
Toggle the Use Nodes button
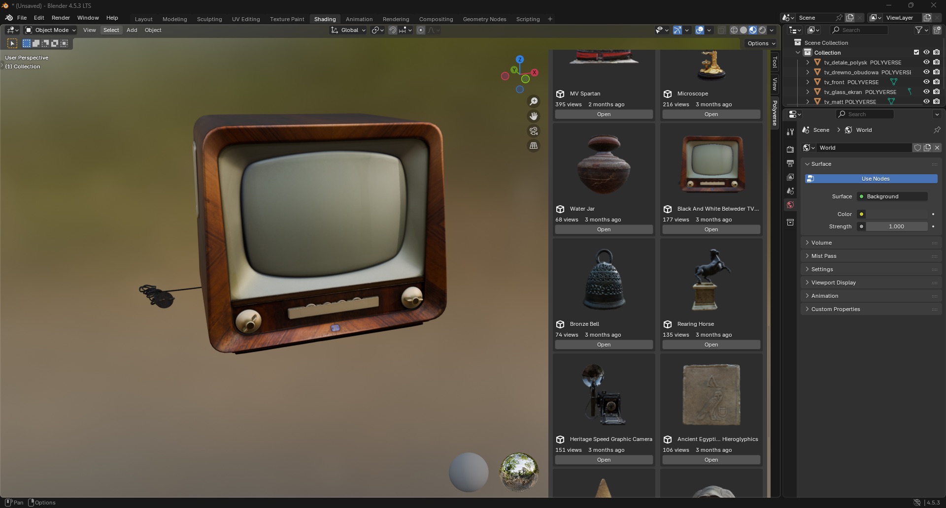coord(871,179)
